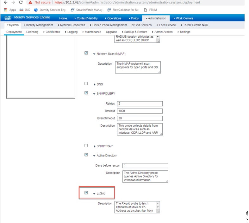Uncheck the SNMPQUERY probe checkbox

click(86, 93)
